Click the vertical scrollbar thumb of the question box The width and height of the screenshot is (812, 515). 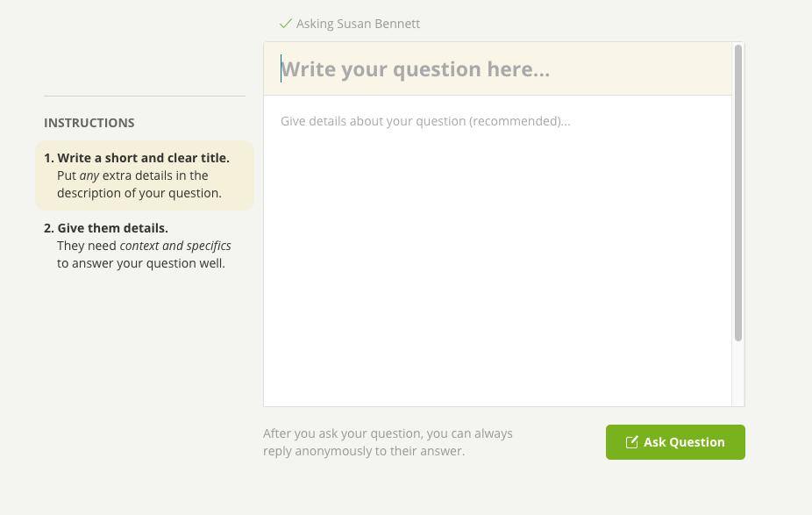[x=738, y=193]
